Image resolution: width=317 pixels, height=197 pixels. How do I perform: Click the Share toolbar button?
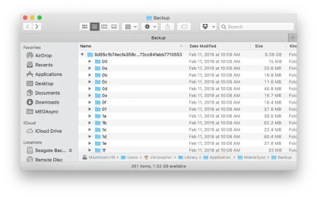[167, 26]
